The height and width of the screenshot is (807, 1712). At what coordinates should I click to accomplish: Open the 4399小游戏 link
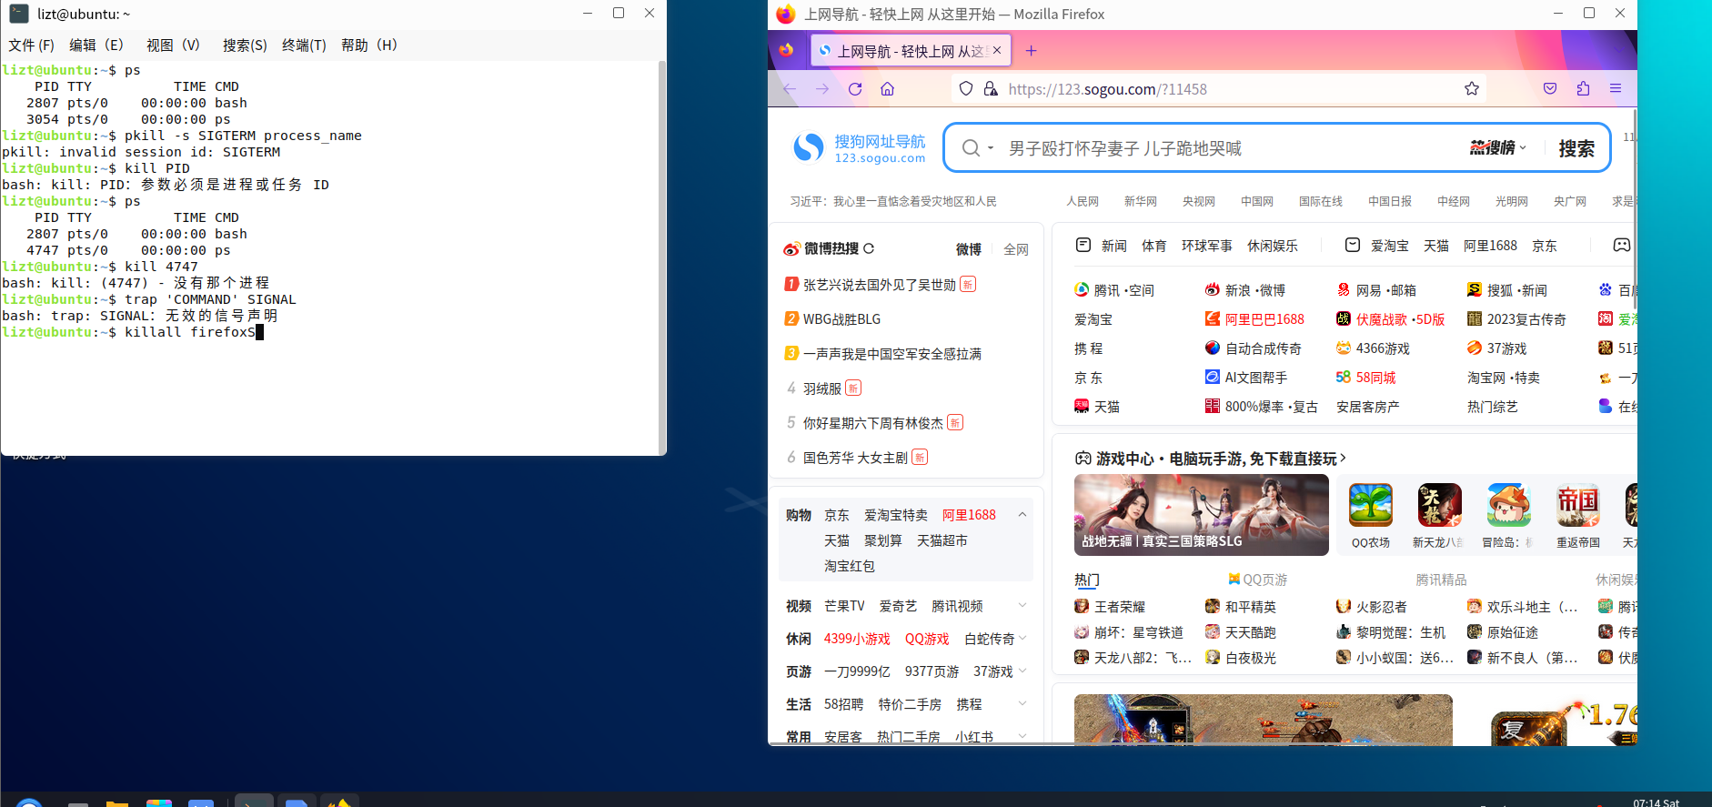857,639
